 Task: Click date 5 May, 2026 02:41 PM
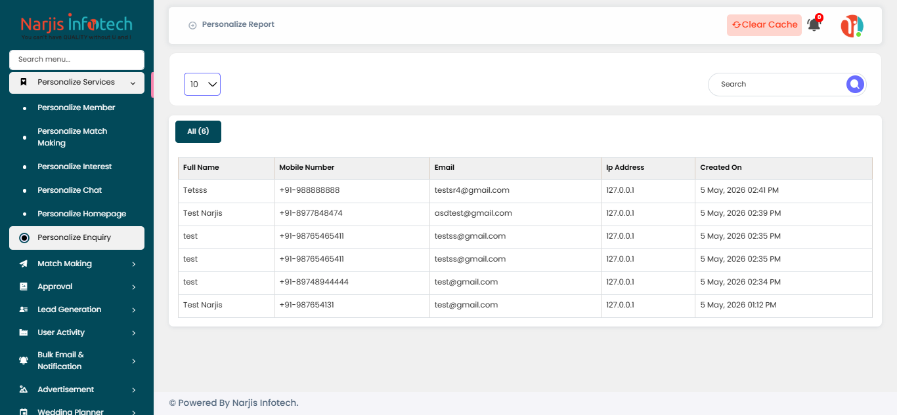(x=739, y=190)
